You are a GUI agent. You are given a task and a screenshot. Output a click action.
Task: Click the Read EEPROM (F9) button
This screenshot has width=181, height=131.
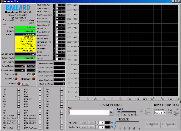pos(152,125)
